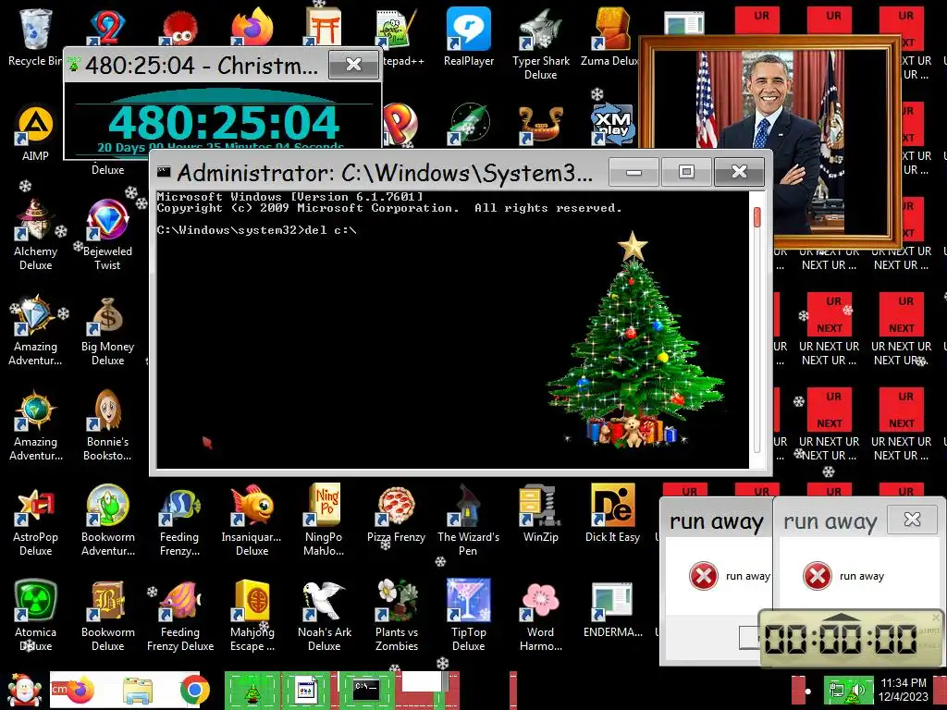Click the START button on the timer
Image resolution: width=947 pixels, height=710 pixels.
coord(929,630)
